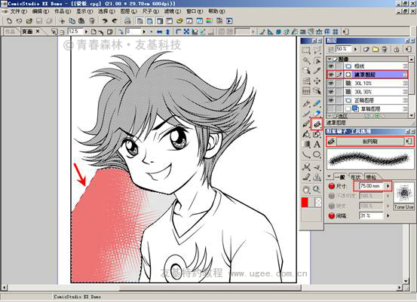The width and height of the screenshot is (417, 302).
Task: Select the curve line tool
Action: [306, 154]
